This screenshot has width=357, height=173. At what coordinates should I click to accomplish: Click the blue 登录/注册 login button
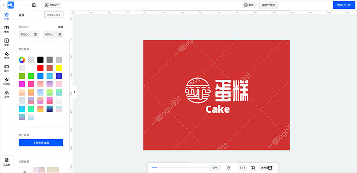click(x=344, y=5)
